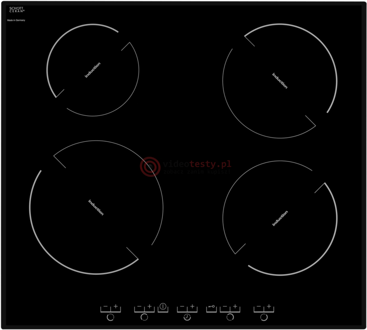
Task: Decrease power with the leftmost minus button
Action: [x=105, y=306]
